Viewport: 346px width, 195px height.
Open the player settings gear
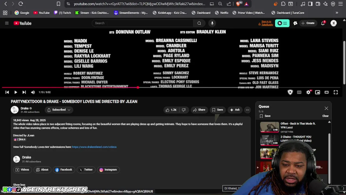(x=308, y=92)
